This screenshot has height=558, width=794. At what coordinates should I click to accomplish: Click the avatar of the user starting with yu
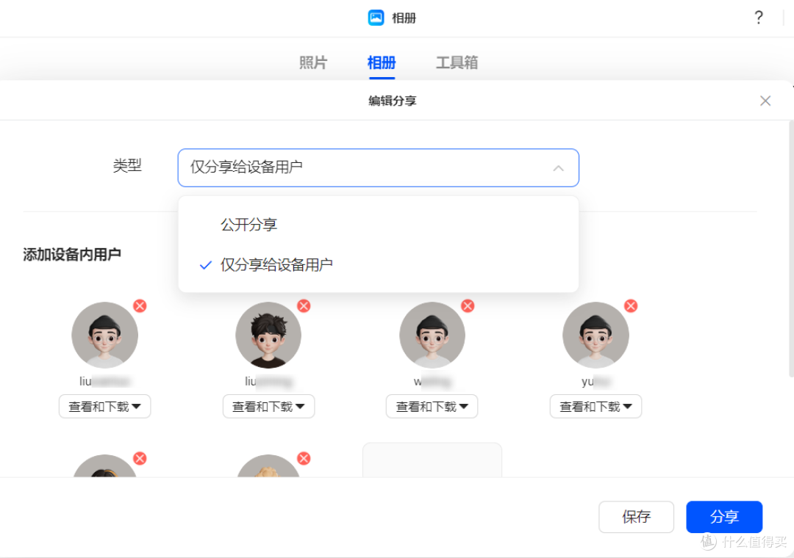point(595,335)
